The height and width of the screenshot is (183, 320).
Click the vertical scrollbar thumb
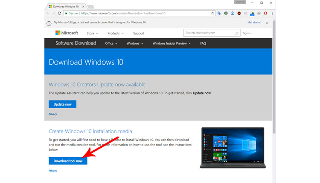click(274, 77)
